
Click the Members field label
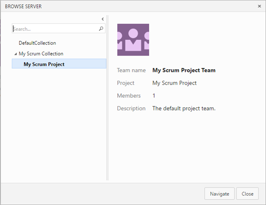click(x=129, y=96)
